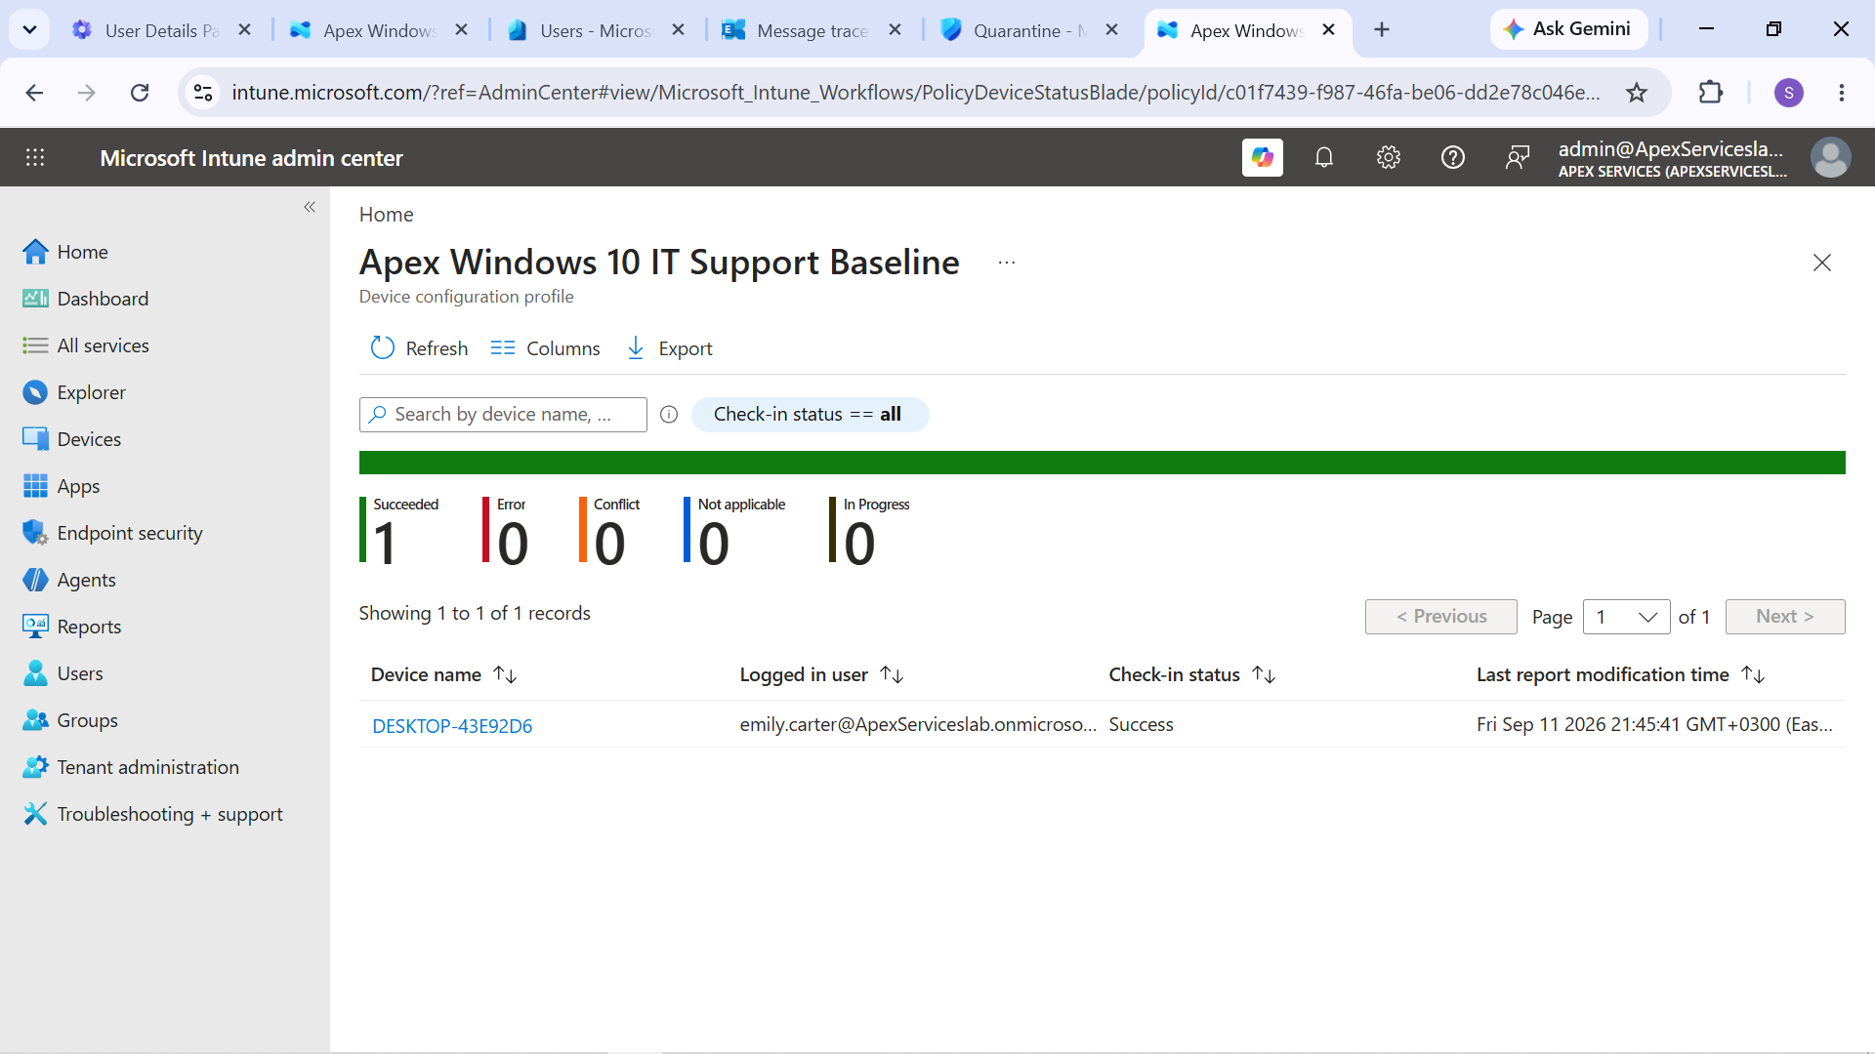Refresh the device status list
This screenshot has height=1054, width=1875.
[419, 348]
